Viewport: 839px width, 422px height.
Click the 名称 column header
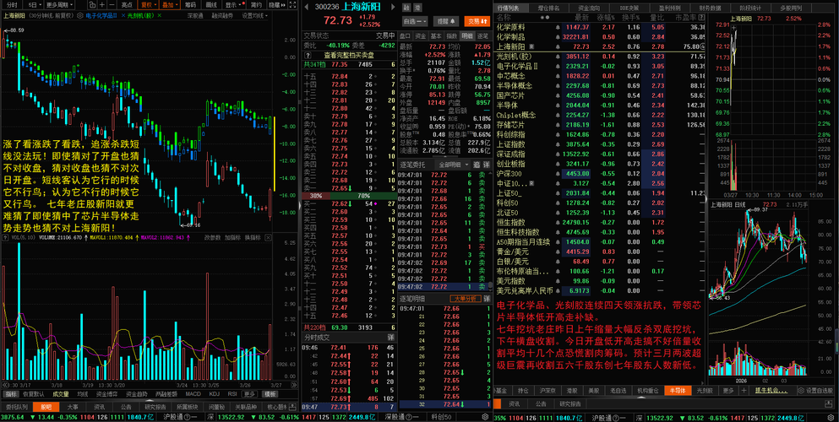(x=504, y=18)
